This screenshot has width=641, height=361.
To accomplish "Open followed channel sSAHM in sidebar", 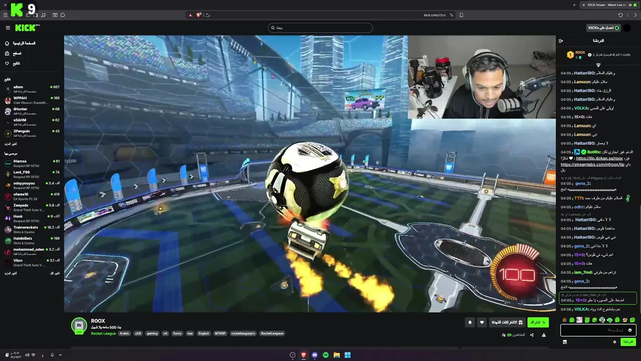I will 32,122.
